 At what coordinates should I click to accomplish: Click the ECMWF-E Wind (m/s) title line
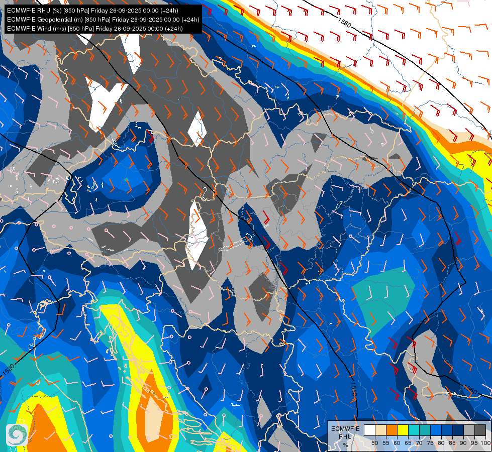tap(95, 29)
